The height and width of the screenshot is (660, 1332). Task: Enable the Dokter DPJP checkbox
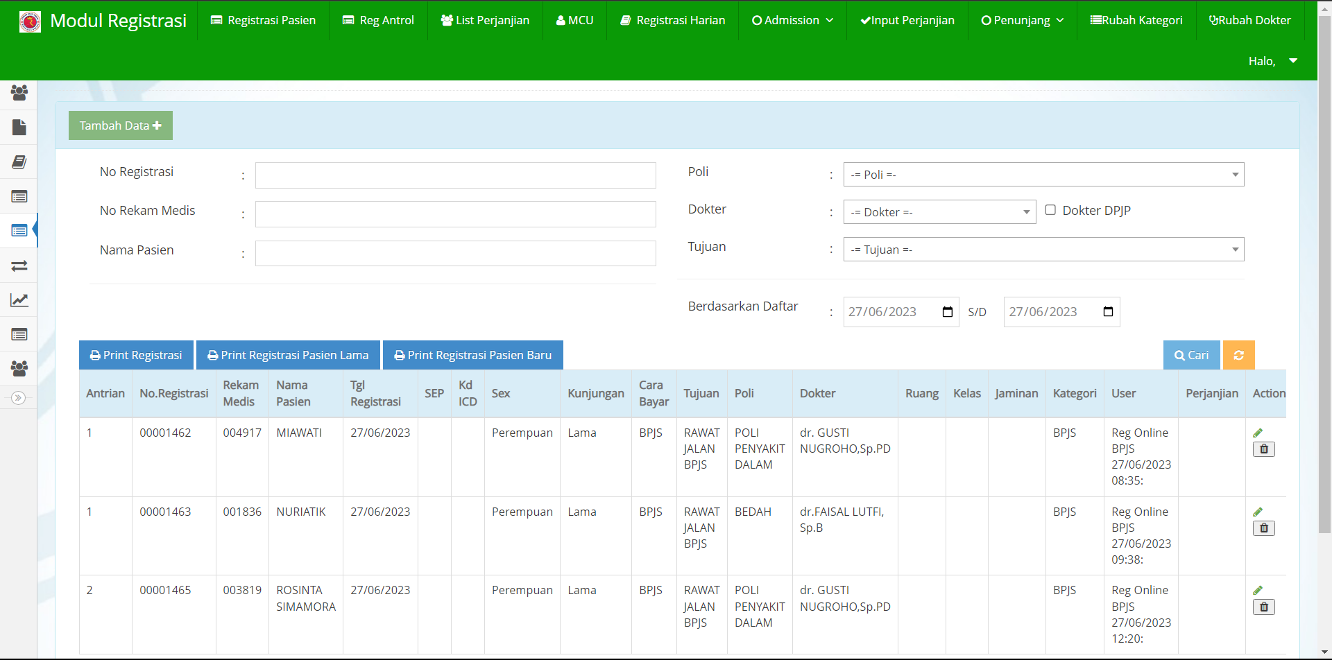click(x=1050, y=210)
